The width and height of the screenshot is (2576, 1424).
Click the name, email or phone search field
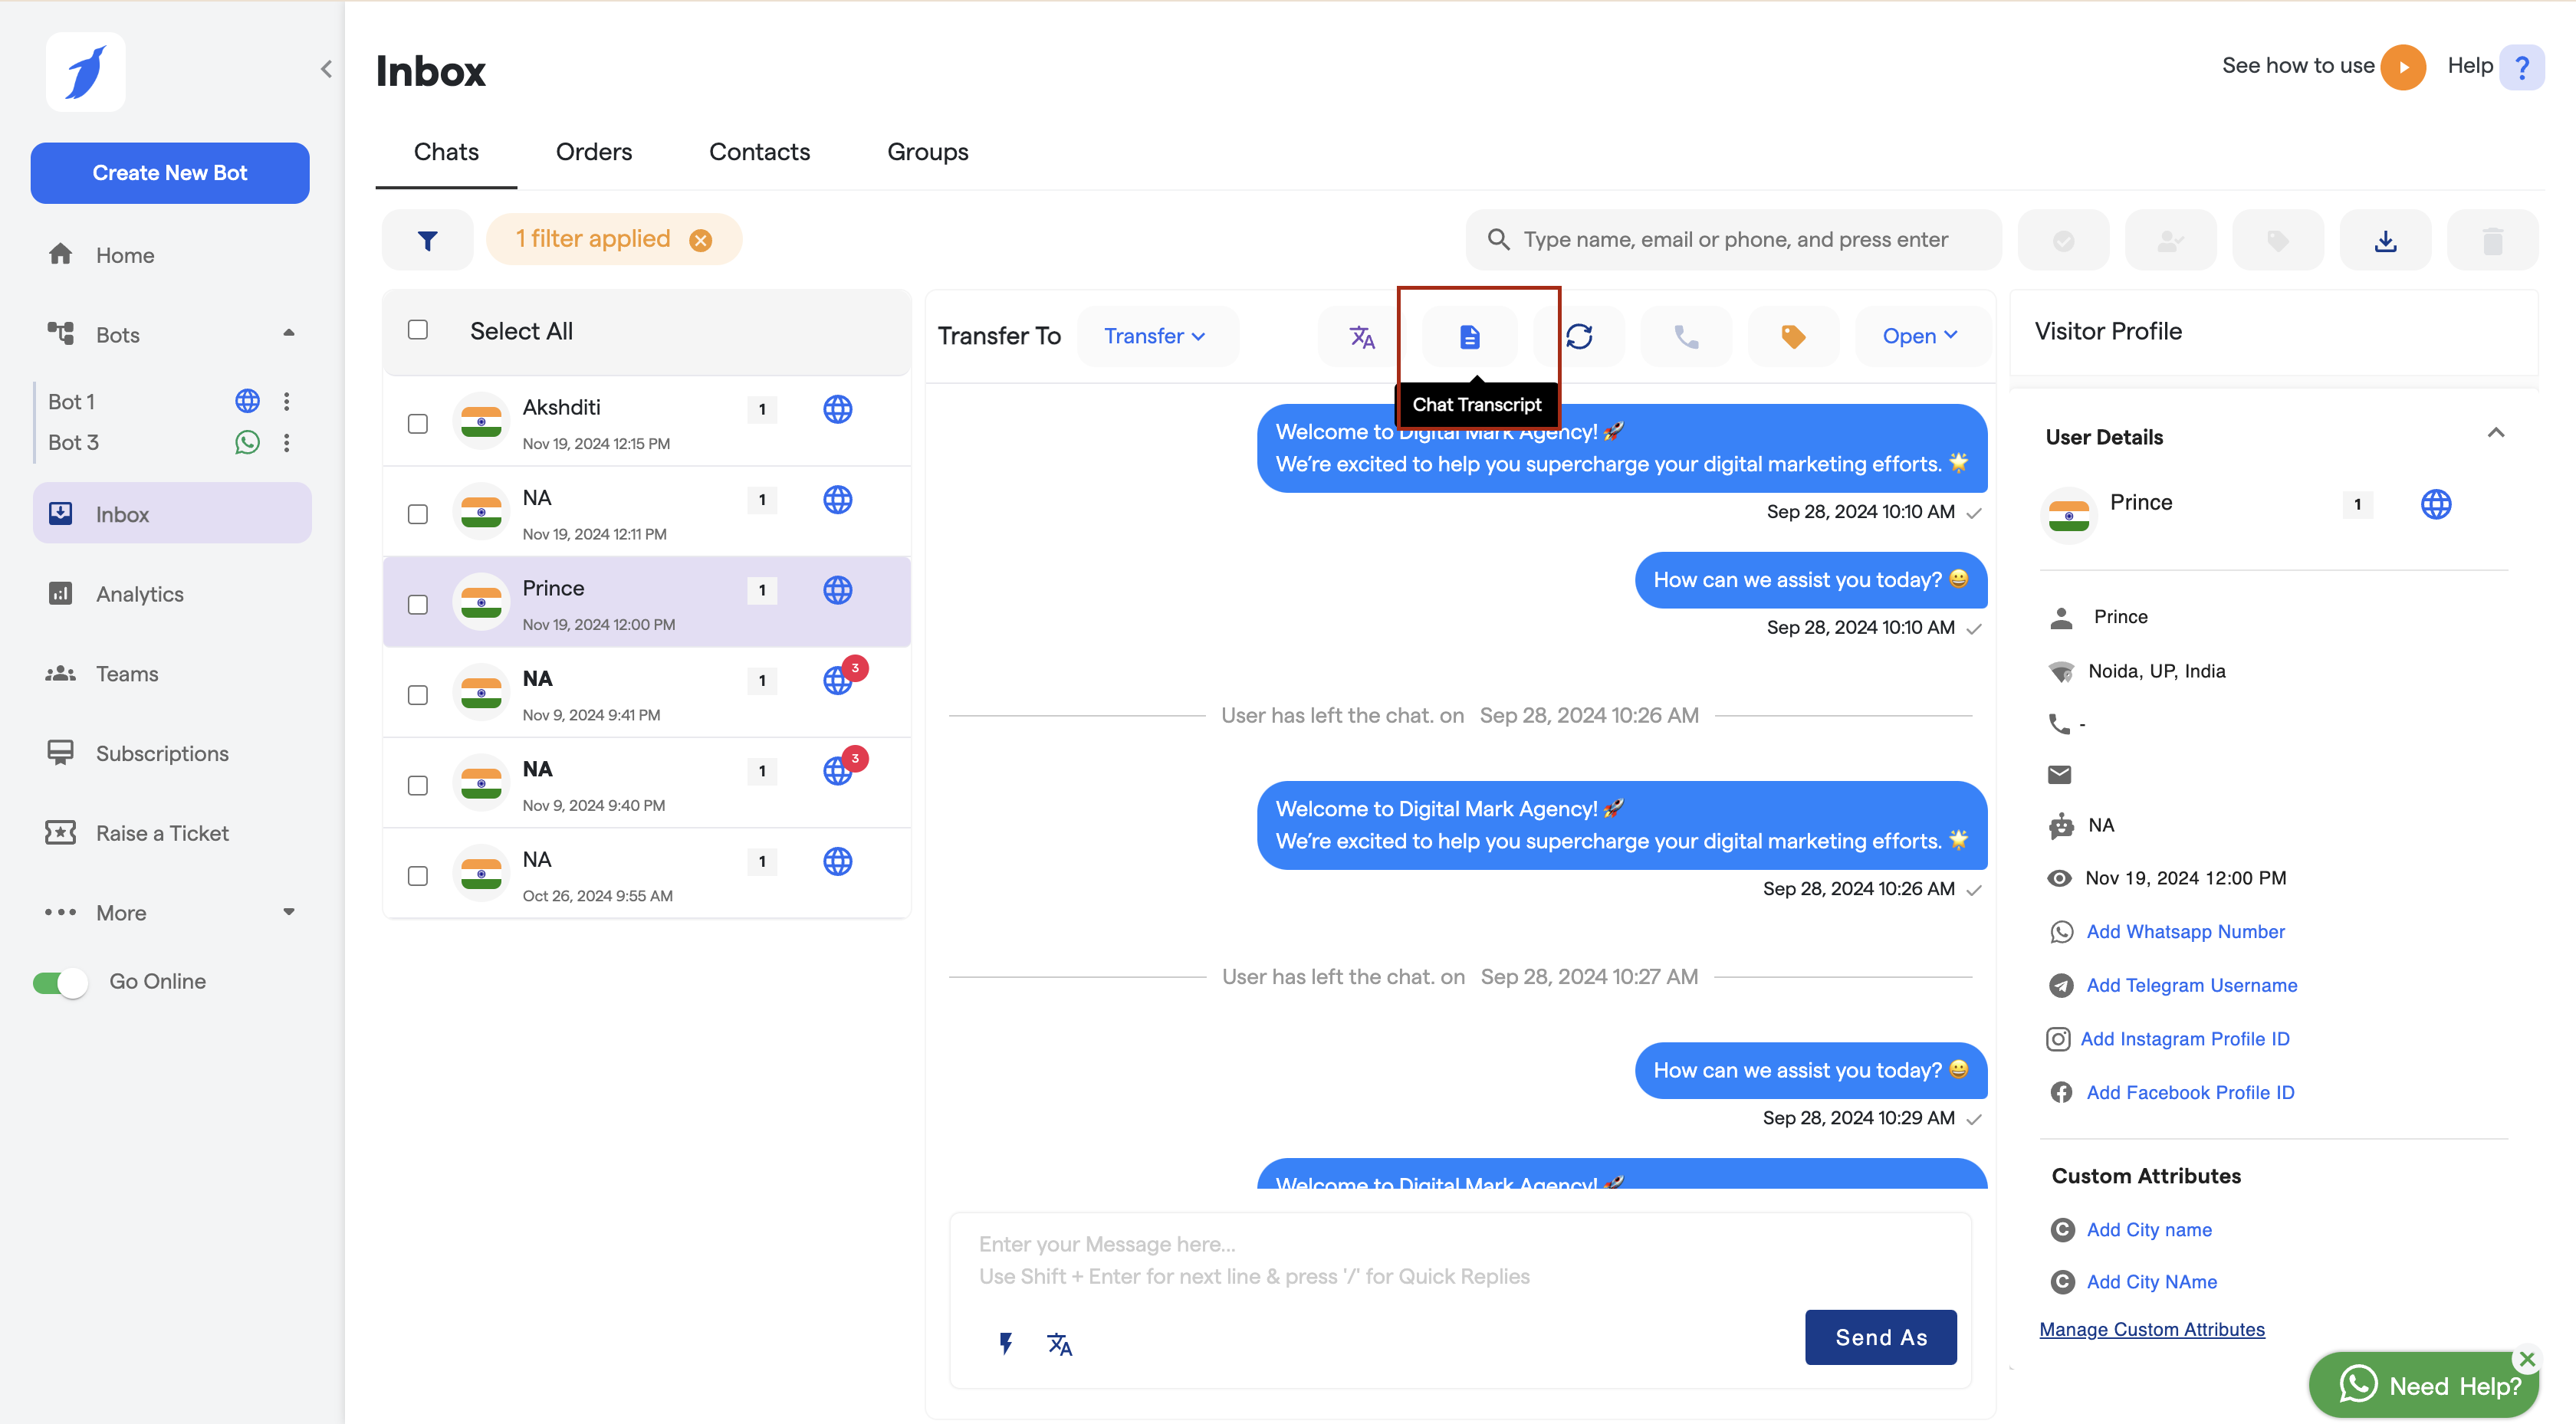coord(1735,240)
